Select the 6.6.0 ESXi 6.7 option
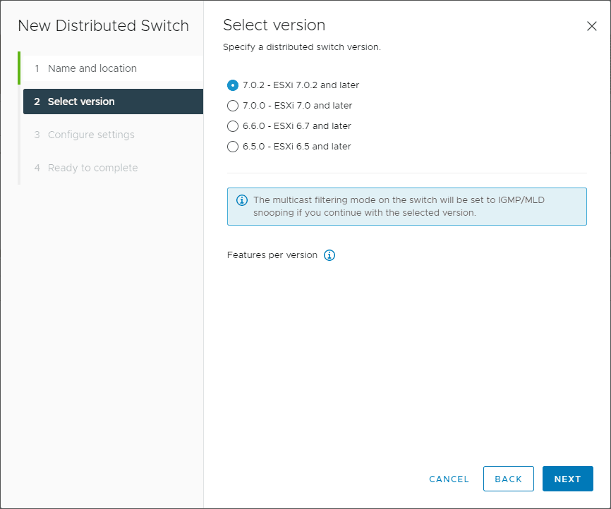 [x=233, y=126]
